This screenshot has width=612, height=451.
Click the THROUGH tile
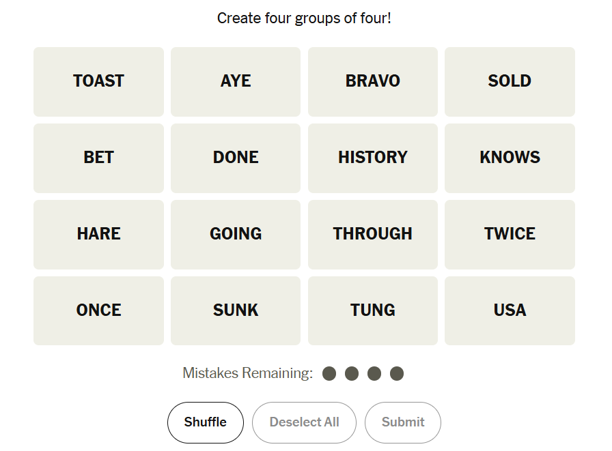(373, 235)
